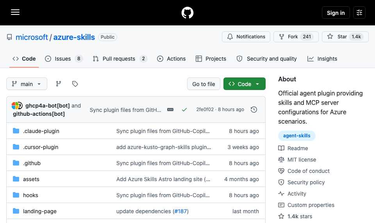This screenshot has width=375, height=223.
Task: View tags via the tag icon
Action: pos(75,84)
